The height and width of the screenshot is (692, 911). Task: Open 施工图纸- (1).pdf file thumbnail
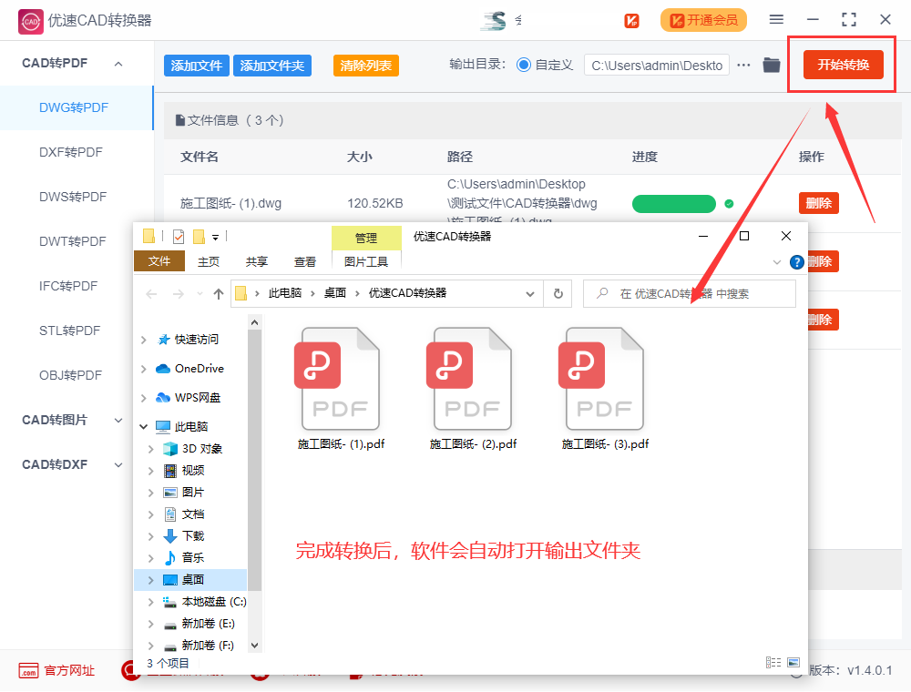click(341, 379)
